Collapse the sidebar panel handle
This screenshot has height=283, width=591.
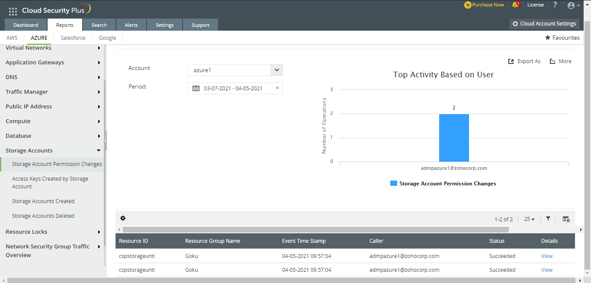[106, 140]
